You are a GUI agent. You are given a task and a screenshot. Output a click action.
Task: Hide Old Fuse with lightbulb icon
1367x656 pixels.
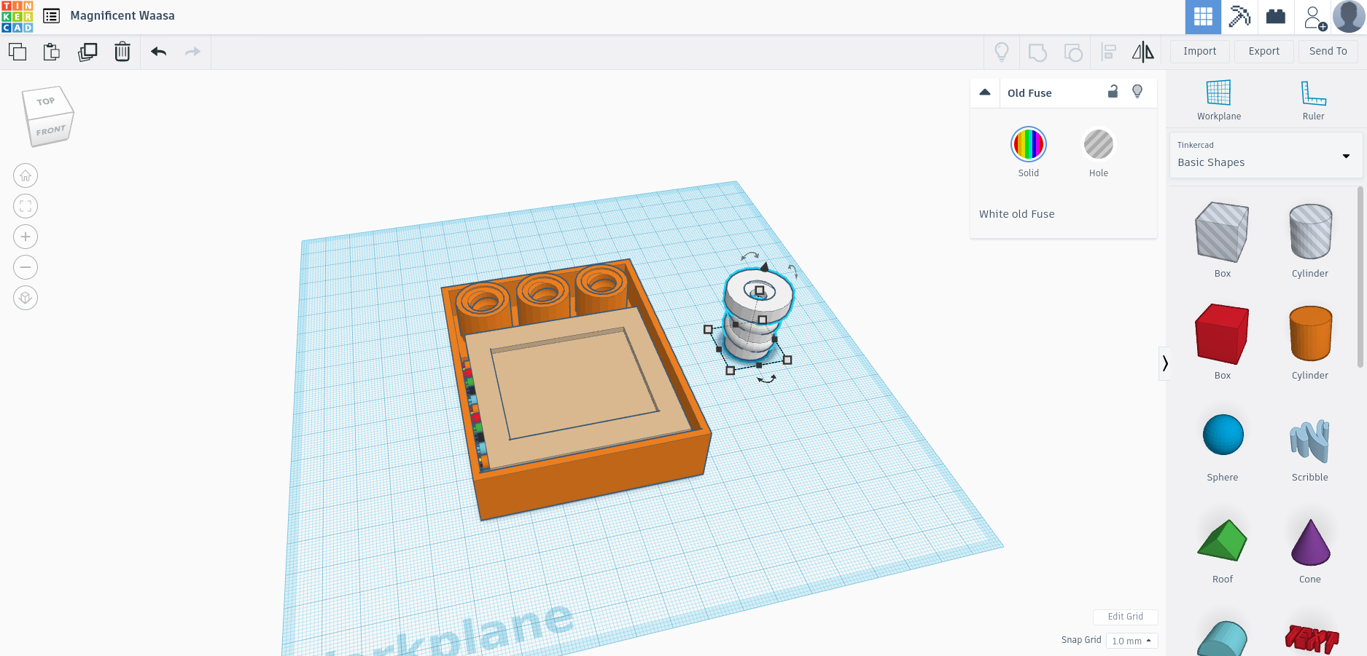point(1137,92)
